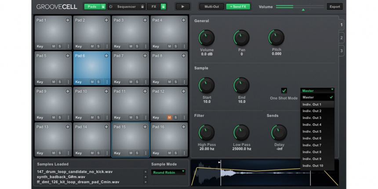Mute Pad 1 with its M button
378x189 pixels.
54,46
